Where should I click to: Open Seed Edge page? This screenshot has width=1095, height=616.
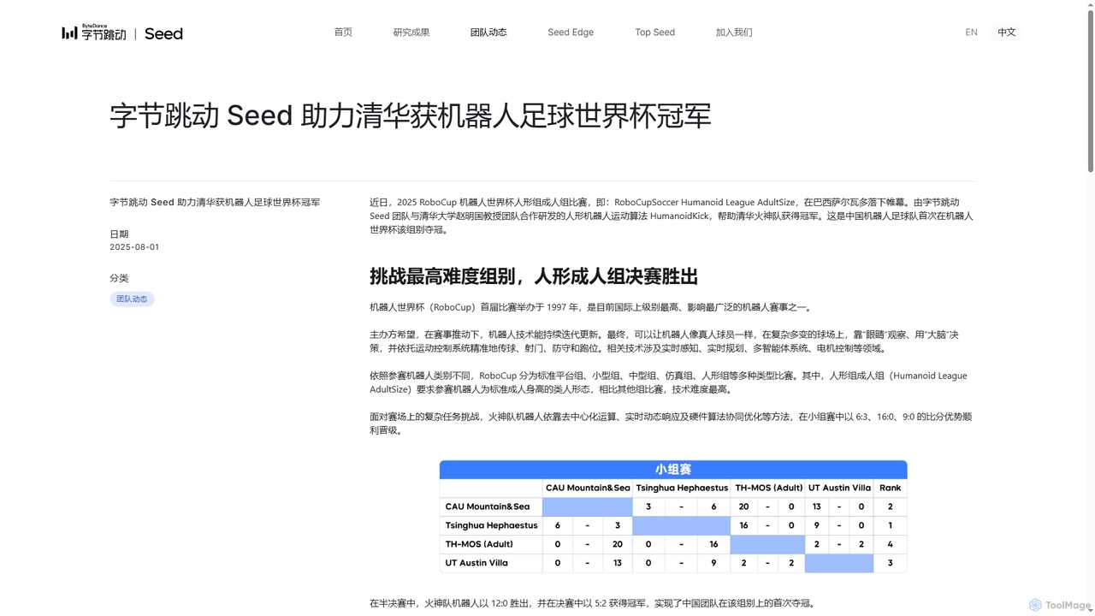tap(571, 33)
